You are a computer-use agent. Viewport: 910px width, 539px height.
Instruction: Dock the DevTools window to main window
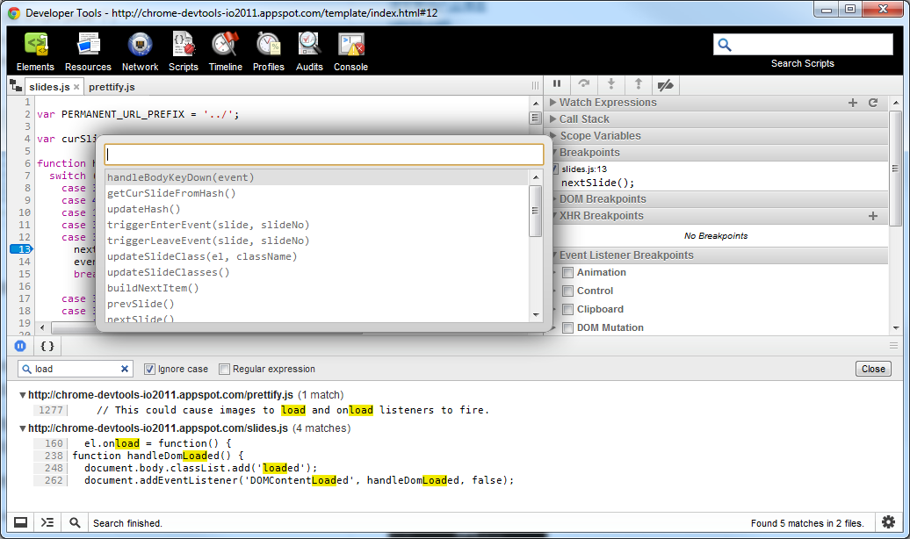click(x=20, y=522)
